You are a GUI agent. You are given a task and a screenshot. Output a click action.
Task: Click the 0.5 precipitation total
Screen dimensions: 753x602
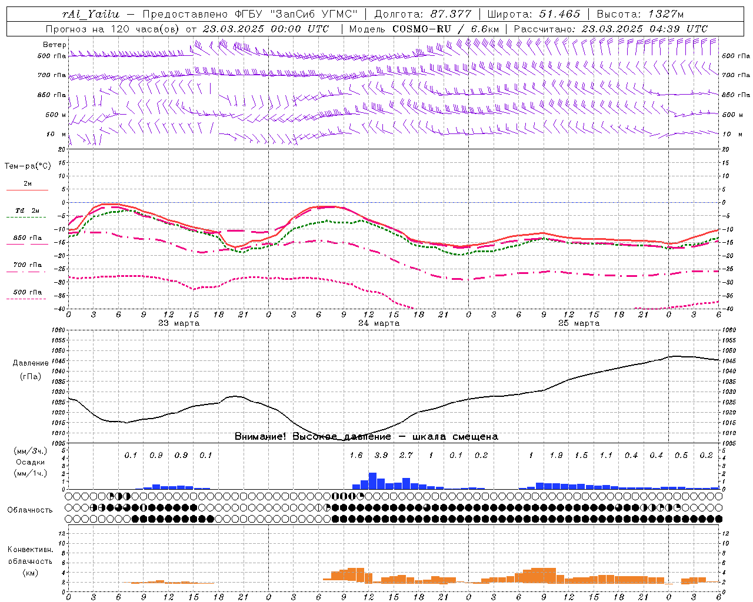tap(681, 455)
